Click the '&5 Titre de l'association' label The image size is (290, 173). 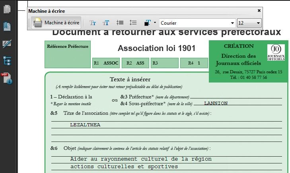(79, 113)
